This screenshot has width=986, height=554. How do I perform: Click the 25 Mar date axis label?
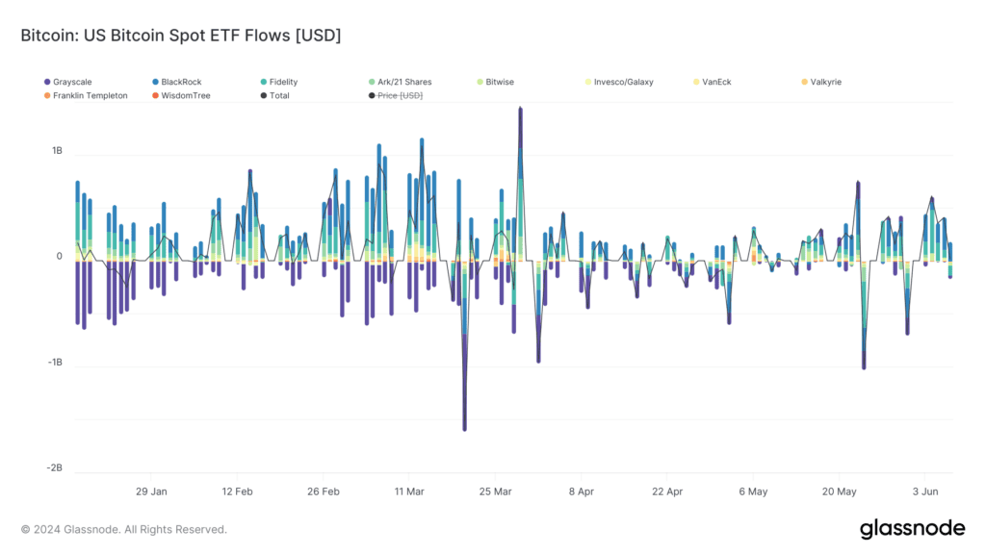(495, 491)
